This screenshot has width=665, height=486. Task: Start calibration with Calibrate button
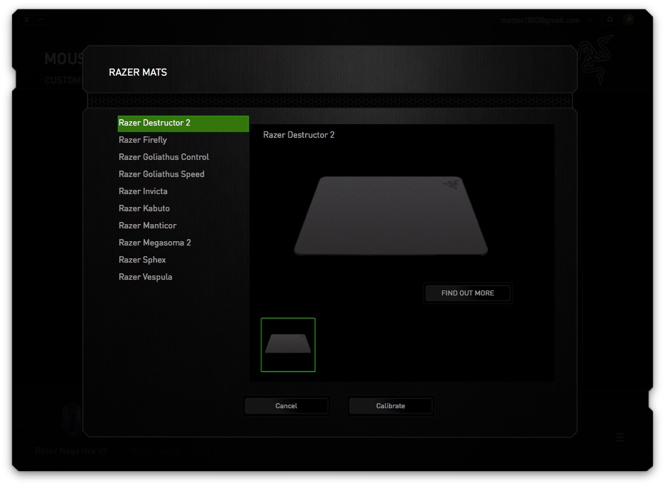[390, 406]
